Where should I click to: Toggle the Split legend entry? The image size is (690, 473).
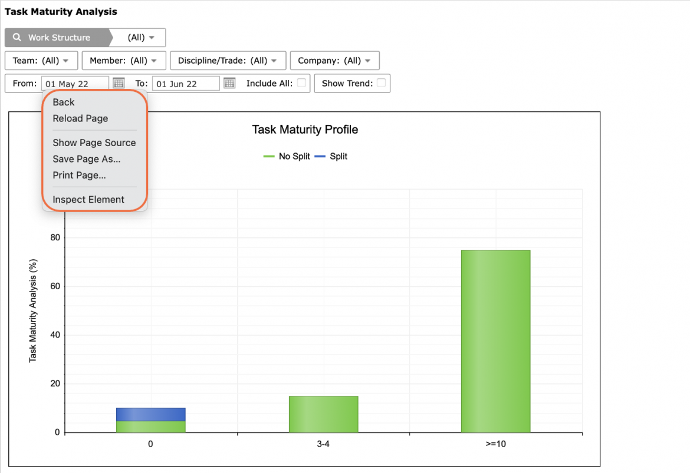331,156
